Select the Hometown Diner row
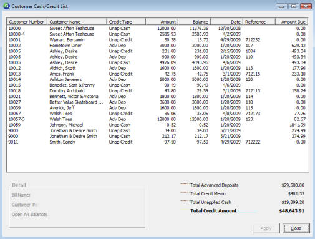Image resolution: width=315 pixels, height=239 pixels. pos(157,46)
